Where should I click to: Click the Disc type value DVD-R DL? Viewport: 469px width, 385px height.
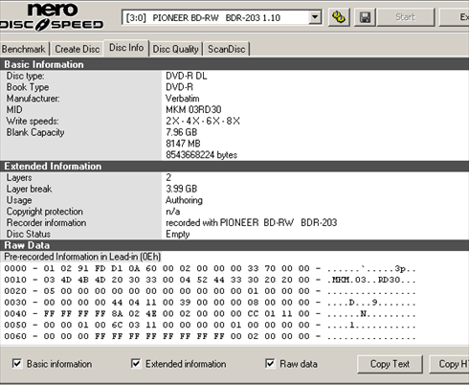click(x=187, y=76)
